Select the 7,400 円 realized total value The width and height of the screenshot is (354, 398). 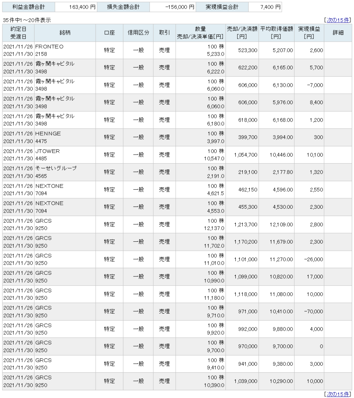tap(270, 7)
